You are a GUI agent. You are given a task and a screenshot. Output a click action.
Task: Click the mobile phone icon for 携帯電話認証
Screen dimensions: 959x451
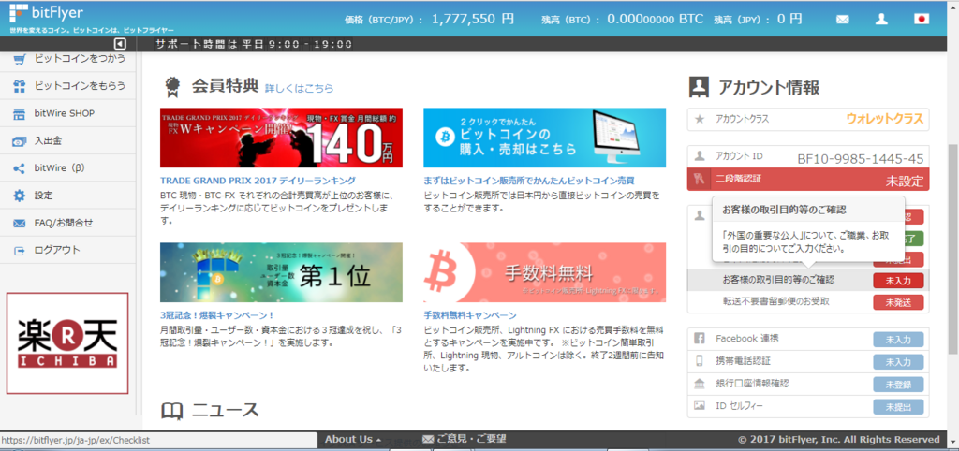700,360
